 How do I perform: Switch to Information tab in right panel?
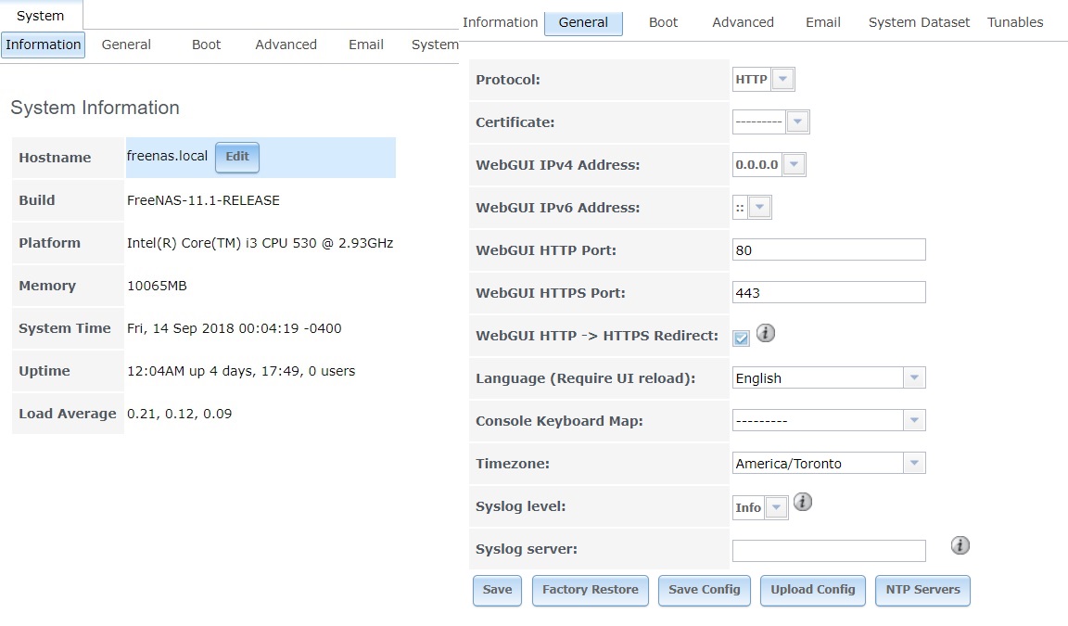[500, 22]
